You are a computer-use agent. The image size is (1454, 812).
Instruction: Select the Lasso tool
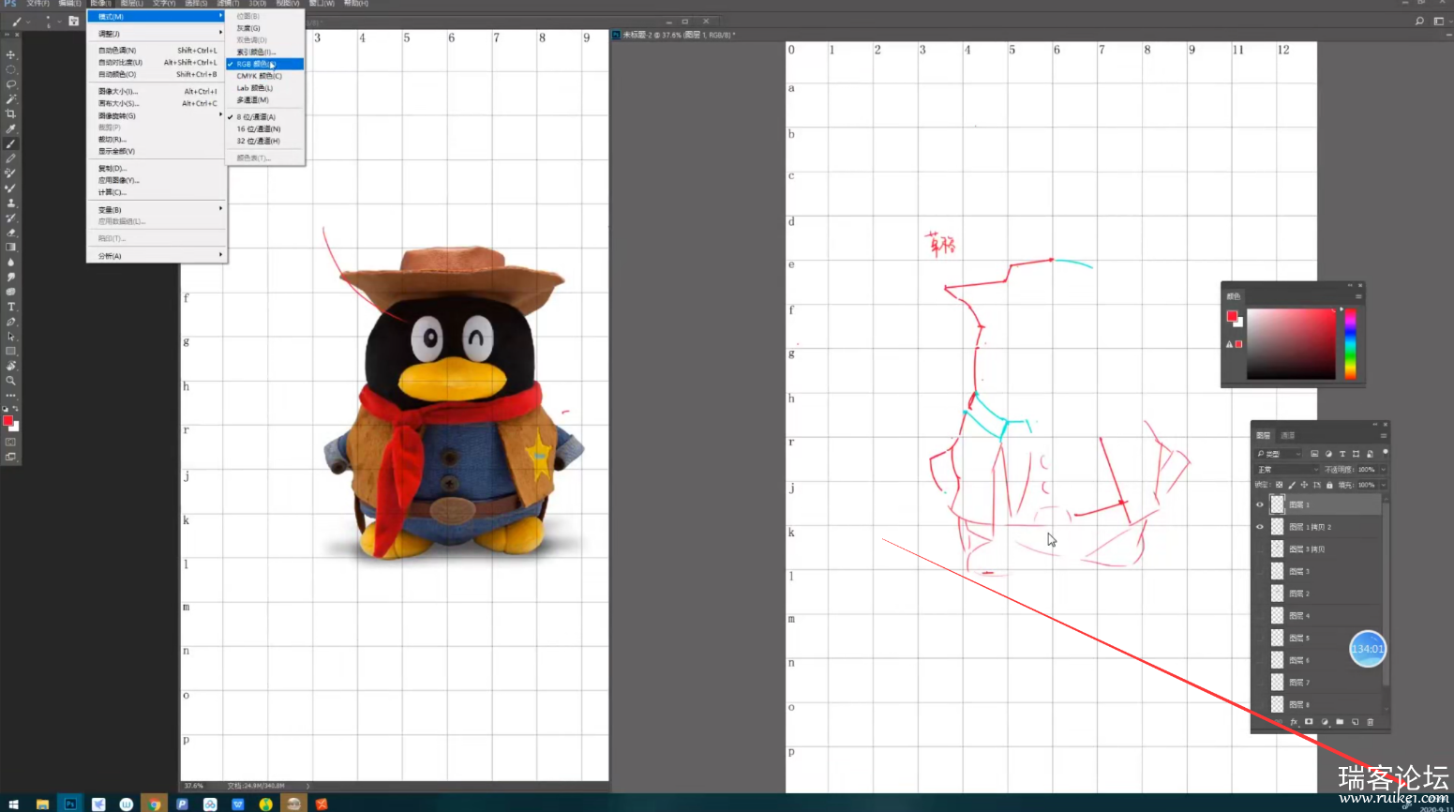tap(11, 84)
